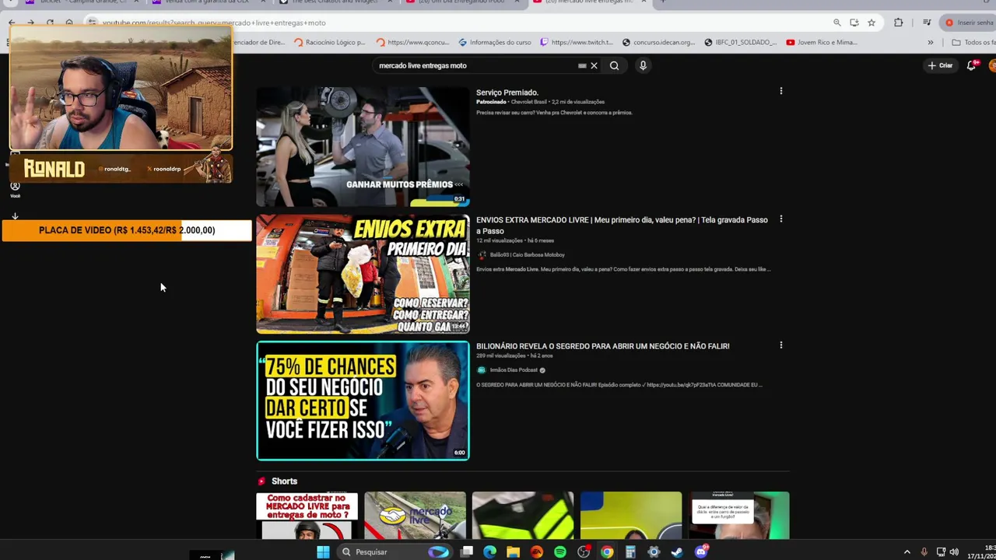Expand the bookmarks overflow chevron
Screen dimensions: 996x560
click(x=930, y=42)
